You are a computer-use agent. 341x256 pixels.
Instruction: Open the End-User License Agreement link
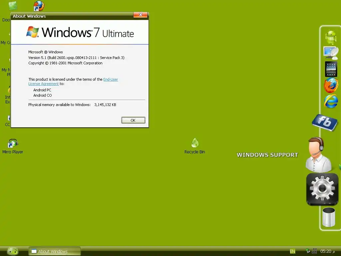(73, 81)
